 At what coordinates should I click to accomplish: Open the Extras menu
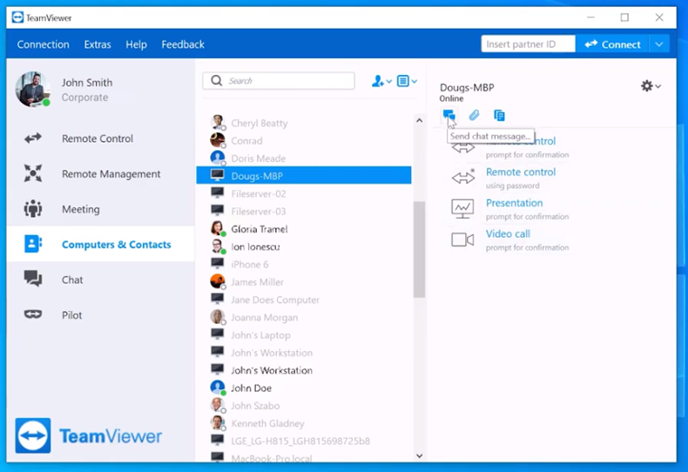click(98, 44)
